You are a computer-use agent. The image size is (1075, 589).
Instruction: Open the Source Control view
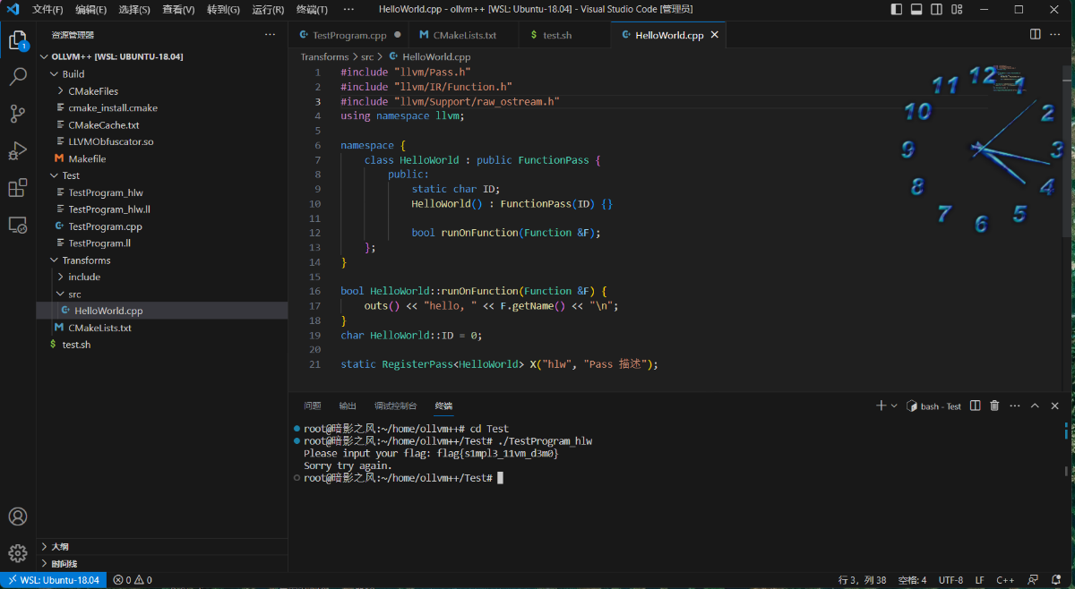(x=18, y=114)
